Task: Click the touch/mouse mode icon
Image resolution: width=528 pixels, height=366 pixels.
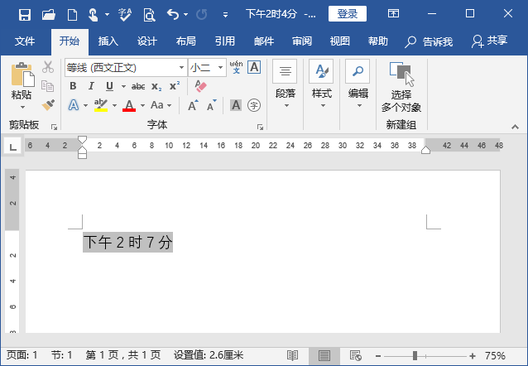Action: [93, 15]
